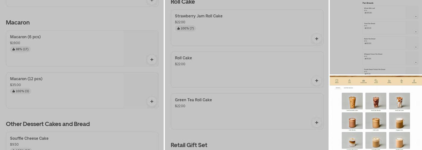Screen dimensions: 422x150
Task: Add Strawberry Jam Roll Cake to cart
Action: [x=316, y=39]
